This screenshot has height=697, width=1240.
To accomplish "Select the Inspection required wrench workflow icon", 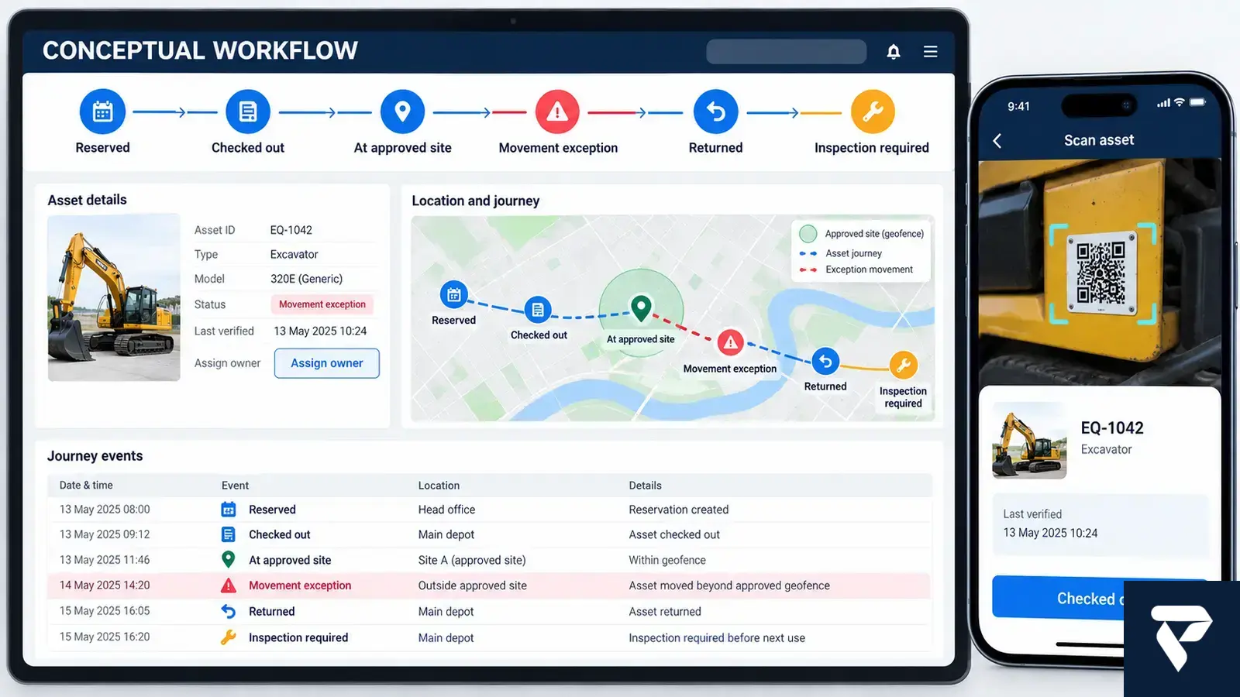I will (x=873, y=112).
